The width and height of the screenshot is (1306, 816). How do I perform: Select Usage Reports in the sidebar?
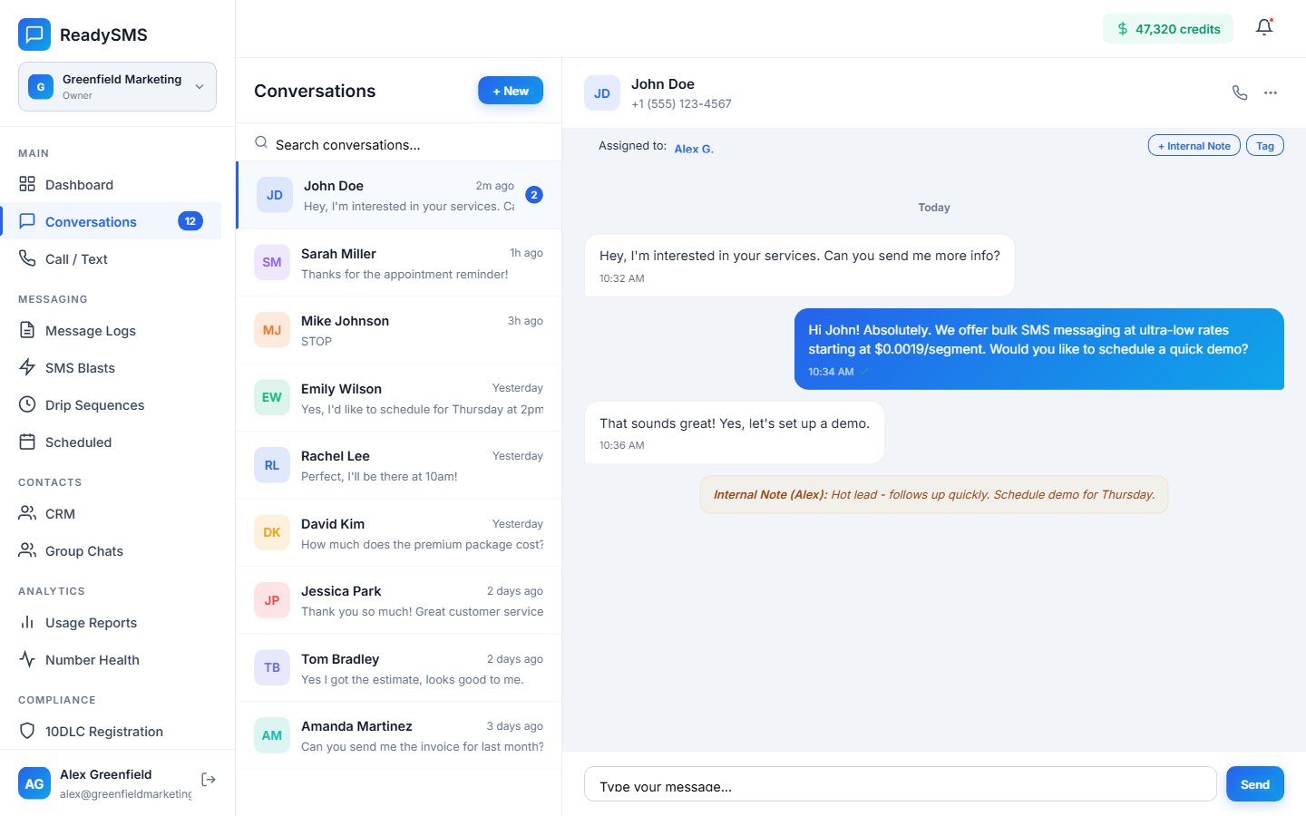coord(111,622)
